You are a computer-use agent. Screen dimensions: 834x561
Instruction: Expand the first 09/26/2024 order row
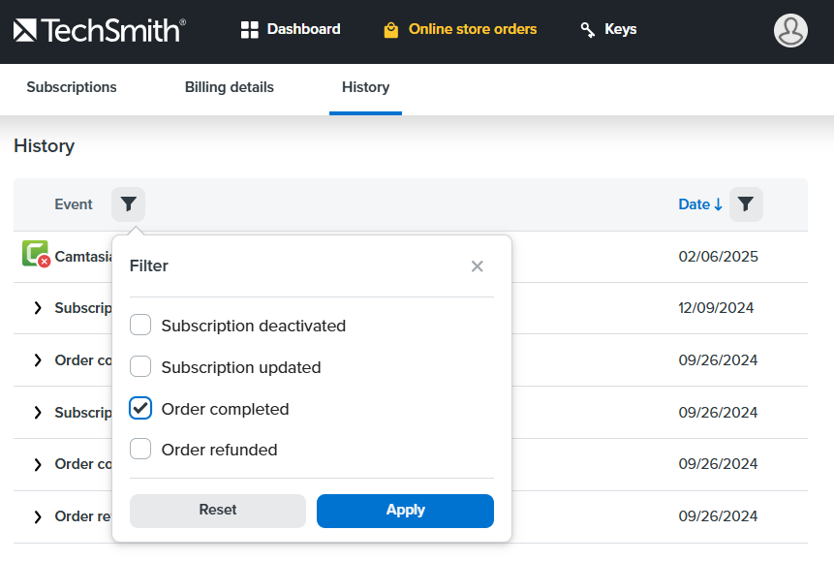coord(38,360)
